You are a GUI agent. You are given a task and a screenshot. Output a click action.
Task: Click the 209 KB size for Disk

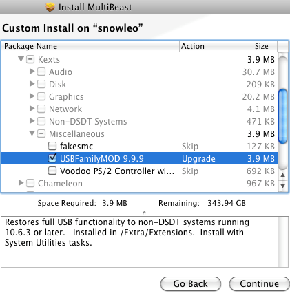[260, 85]
